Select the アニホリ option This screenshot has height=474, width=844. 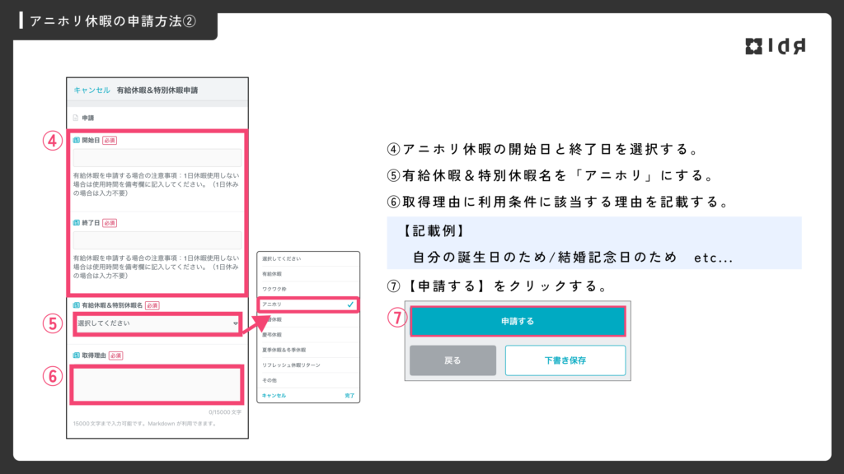coord(274,304)
